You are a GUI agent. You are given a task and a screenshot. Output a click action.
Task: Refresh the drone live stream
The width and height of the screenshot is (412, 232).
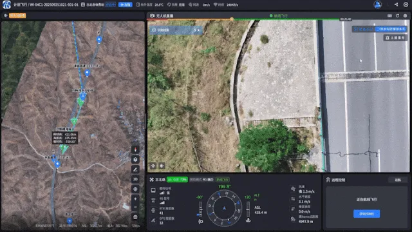point(397,15)
